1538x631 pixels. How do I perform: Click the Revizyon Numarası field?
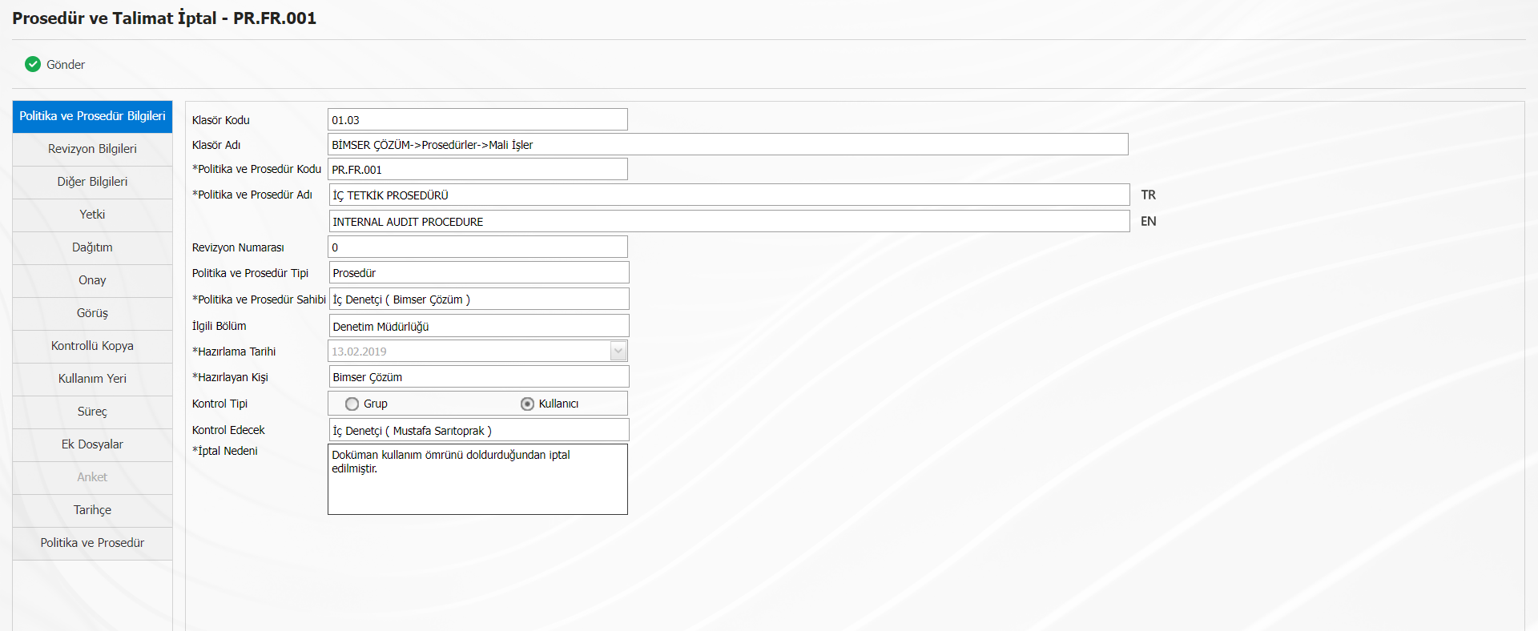(477, 247)
